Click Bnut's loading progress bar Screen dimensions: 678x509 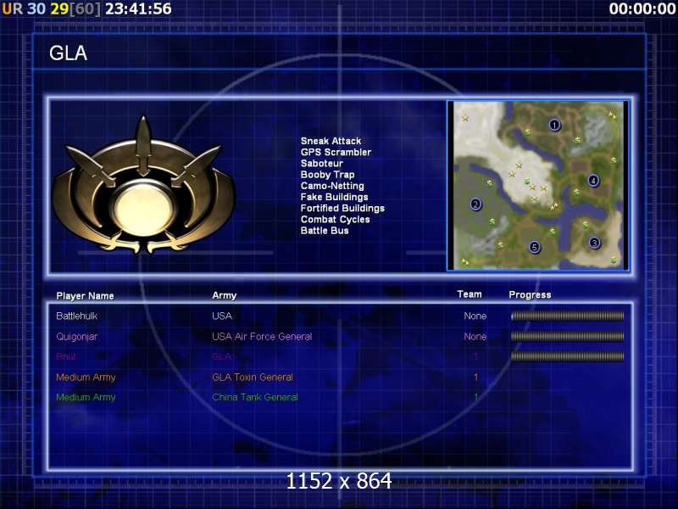[x=567, y=356]
